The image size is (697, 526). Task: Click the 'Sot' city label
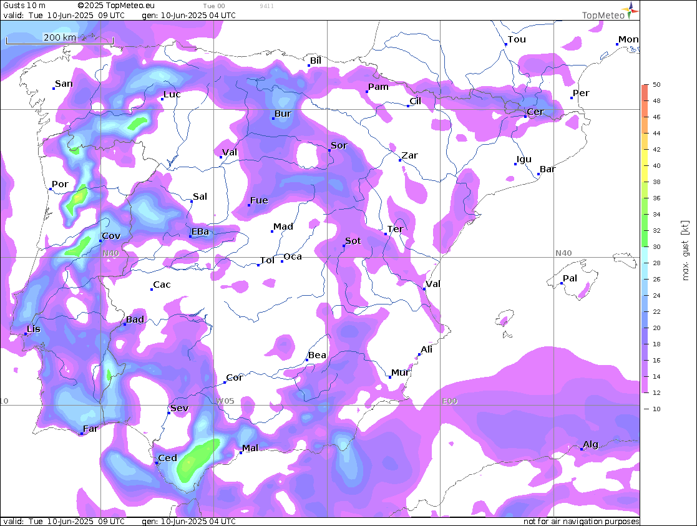[353, 241]
